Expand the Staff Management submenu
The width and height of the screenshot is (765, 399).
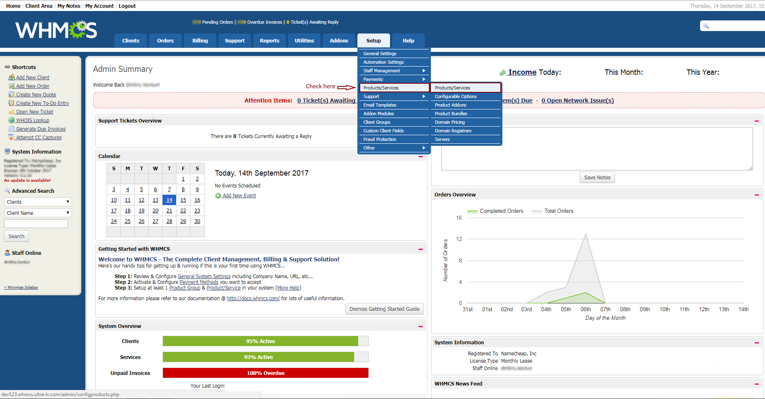pyautogui.click(x=394, y=71)
